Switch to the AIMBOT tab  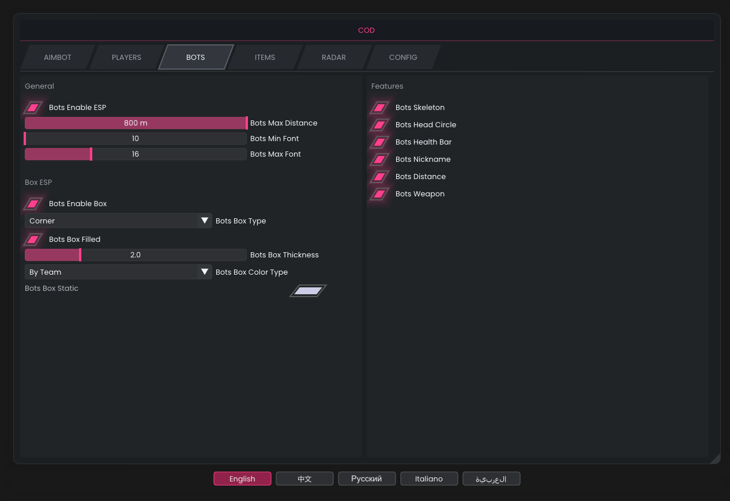58,58
